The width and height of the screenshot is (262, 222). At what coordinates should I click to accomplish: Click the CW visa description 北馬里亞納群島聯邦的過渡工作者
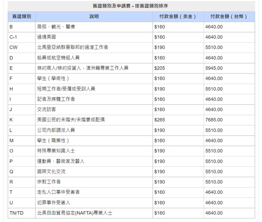click(x=73, y=47)
